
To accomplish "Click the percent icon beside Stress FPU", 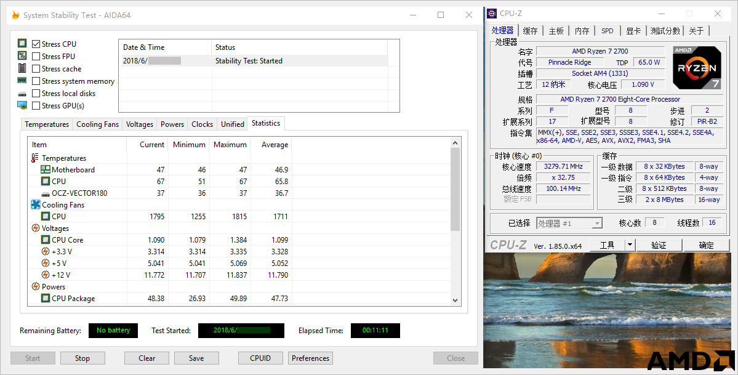I will point(22,55).
